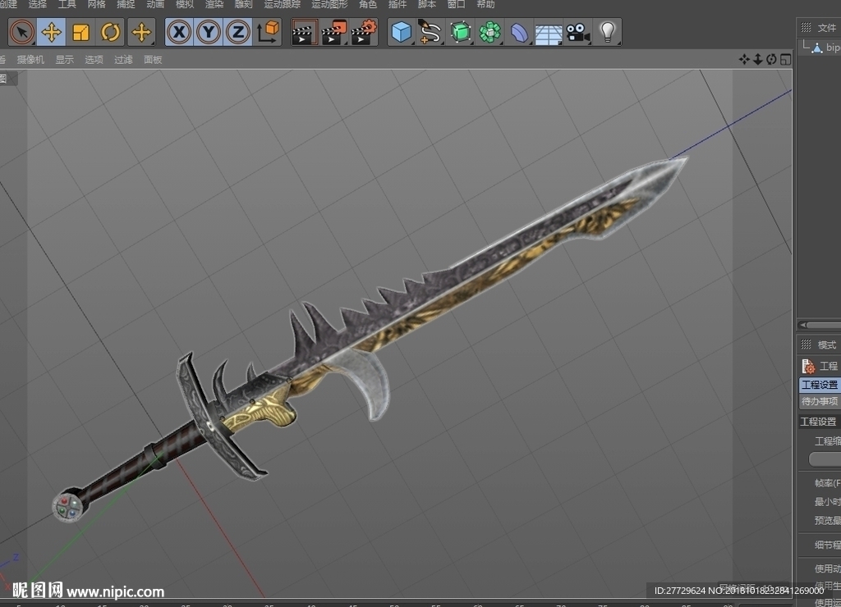Toggle Y axis lock
The height and width of the screenshot is (607, 841).
[x=209, y=32]
